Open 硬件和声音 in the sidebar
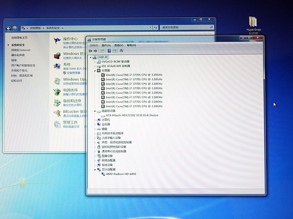The height and width of the screenshot is (219, 293). (18, 55)
